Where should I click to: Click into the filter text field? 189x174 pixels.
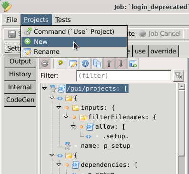click(x=124, y=76)
